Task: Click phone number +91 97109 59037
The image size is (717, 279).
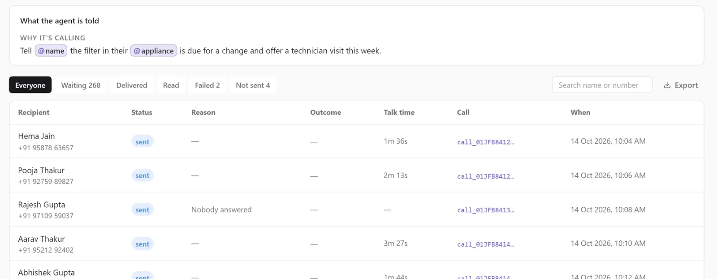Action: tap(46, 216)
